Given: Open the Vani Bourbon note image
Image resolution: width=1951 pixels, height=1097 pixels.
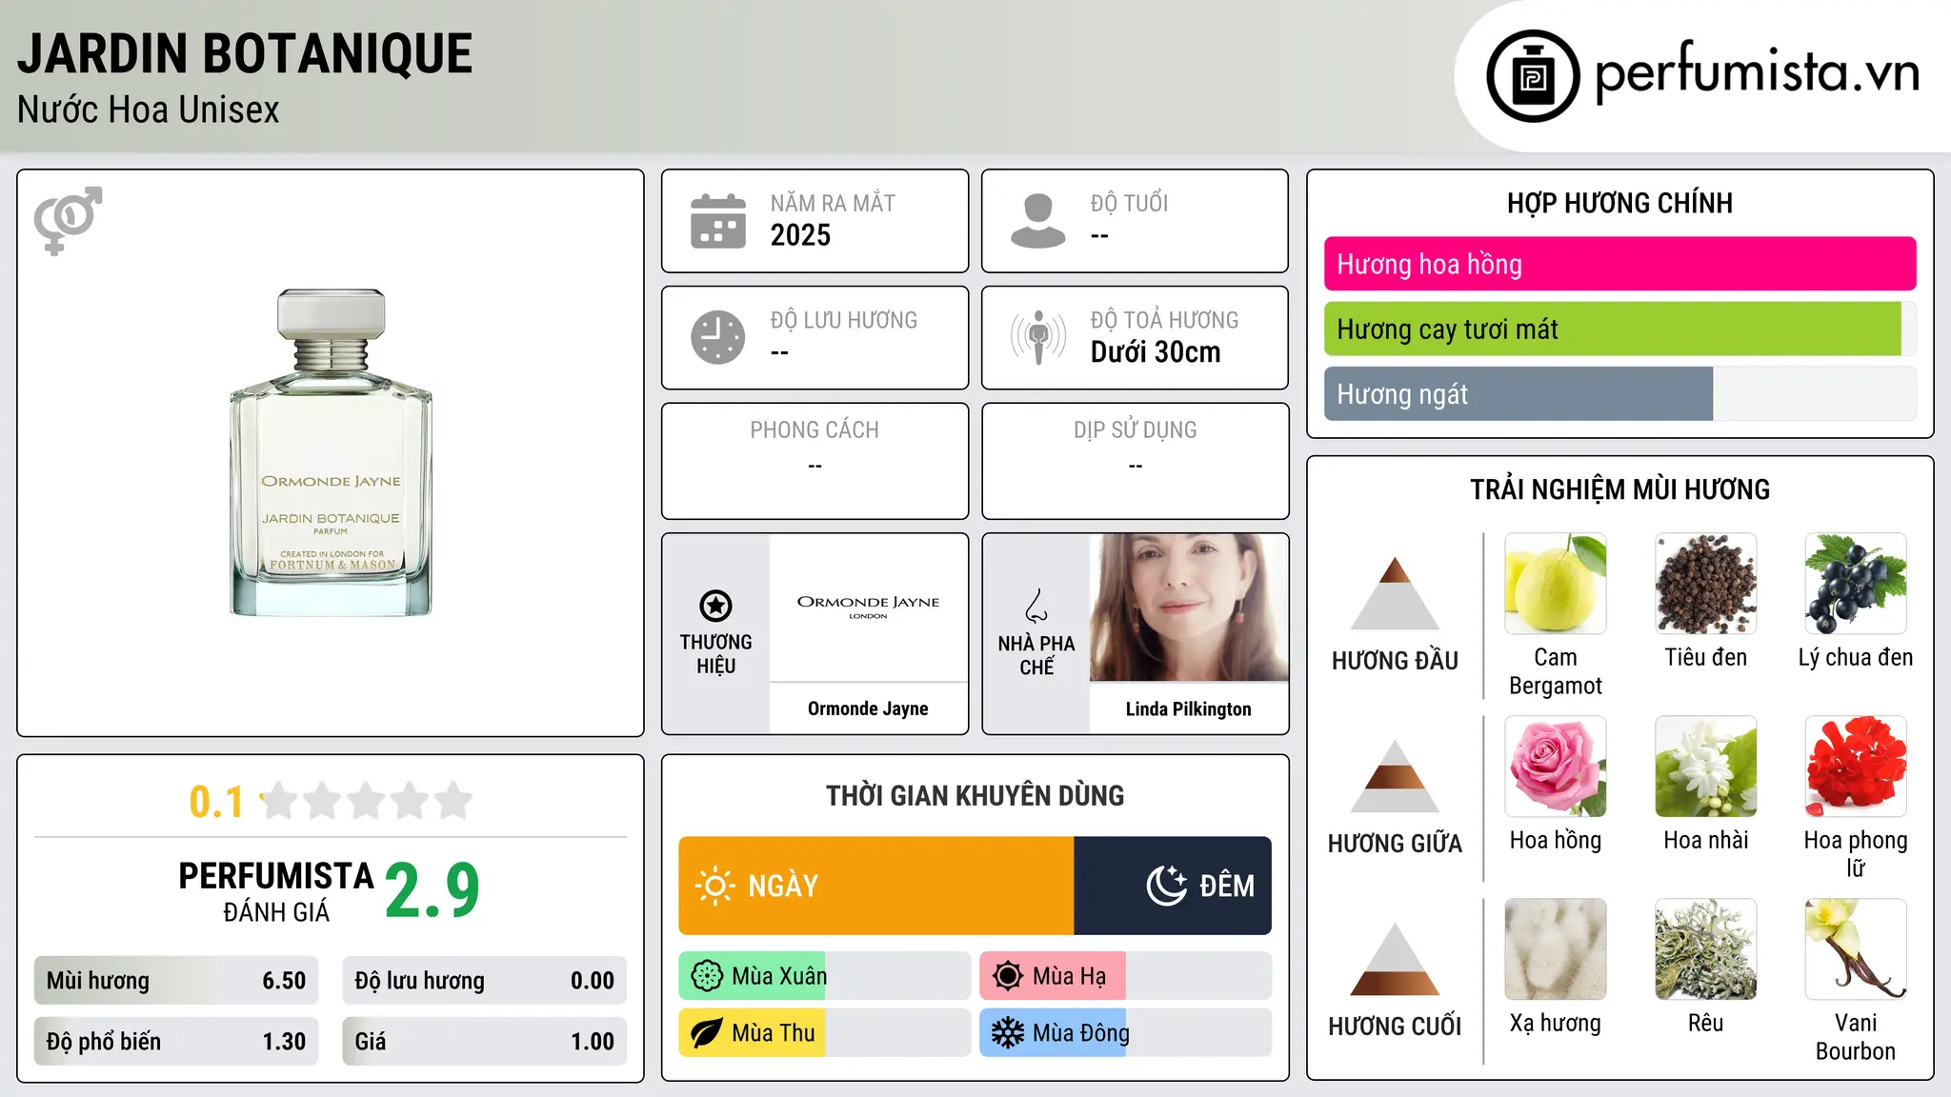Looking at the screenshot, I should coord(1856,949).
